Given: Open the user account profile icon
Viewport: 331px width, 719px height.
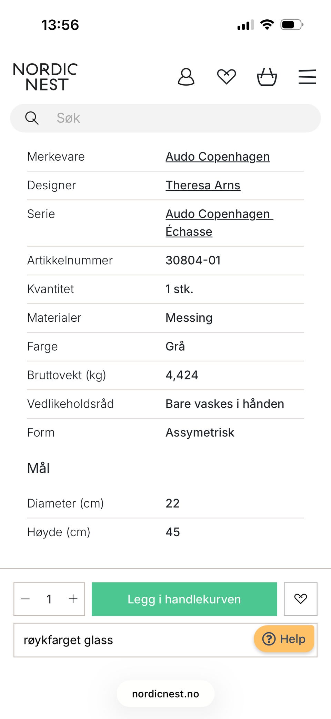Looking at the screenshot, I should pos(186,77).
